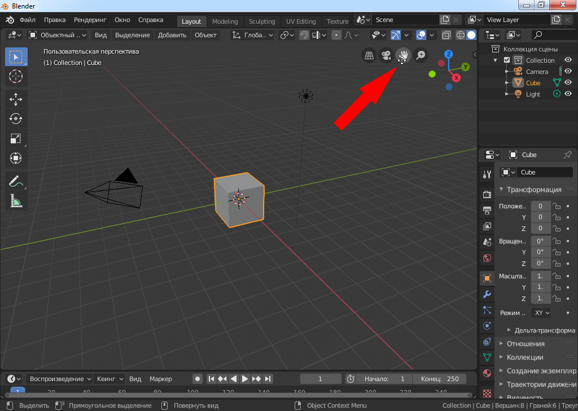The width and height of the screenshot is (578, 411).
Task: Click the camera view icon in viewport
Action: tap(386, 55)
